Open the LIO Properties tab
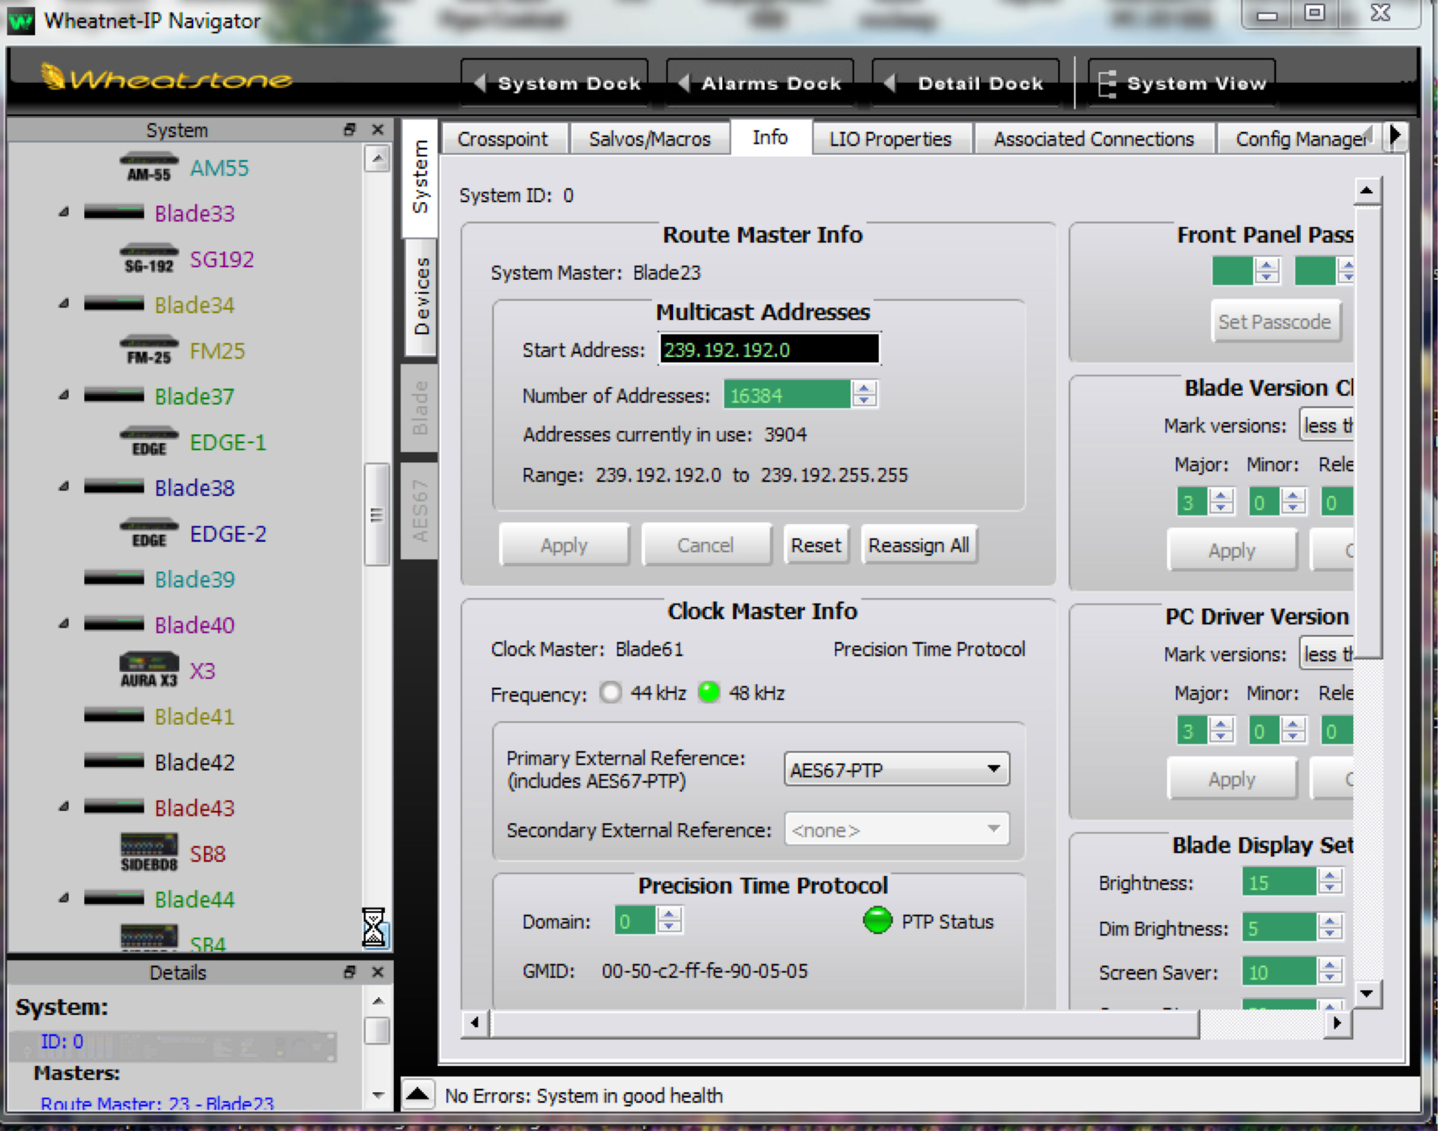Image resolution: width=1438 pixels, height=1131 pixels. coord(890,139)
